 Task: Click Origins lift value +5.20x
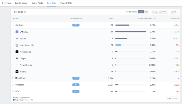click(x=176, y=58)
